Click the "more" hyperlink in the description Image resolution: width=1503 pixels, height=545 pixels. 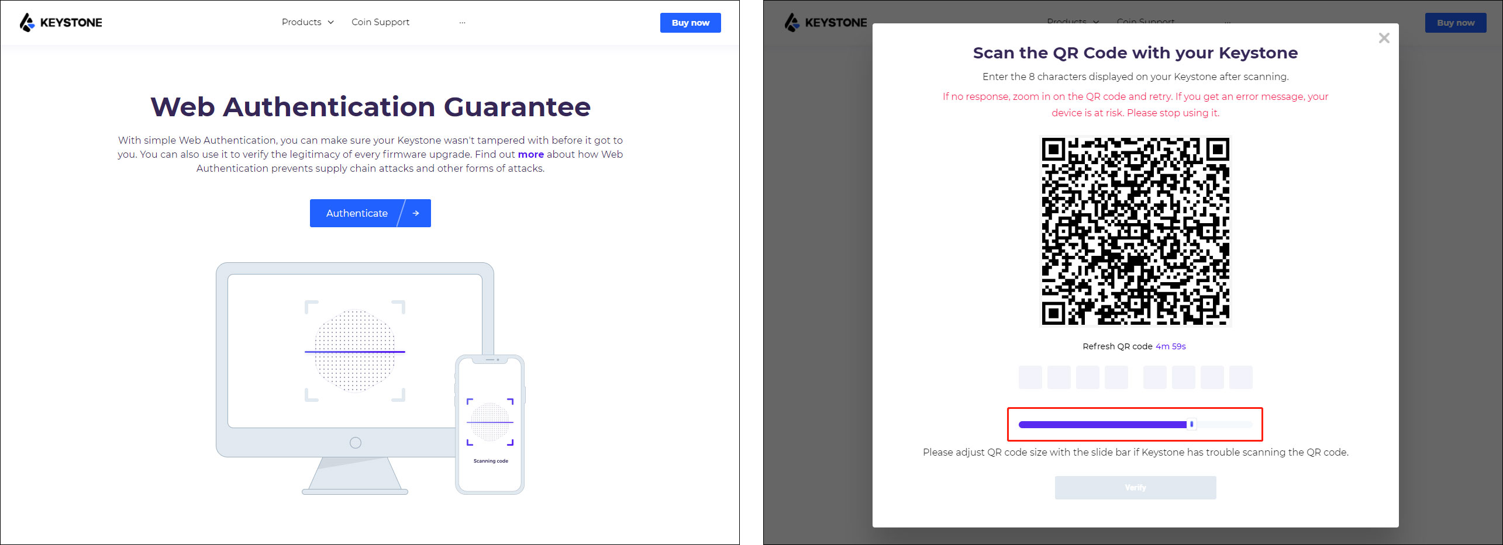(530, 154)
